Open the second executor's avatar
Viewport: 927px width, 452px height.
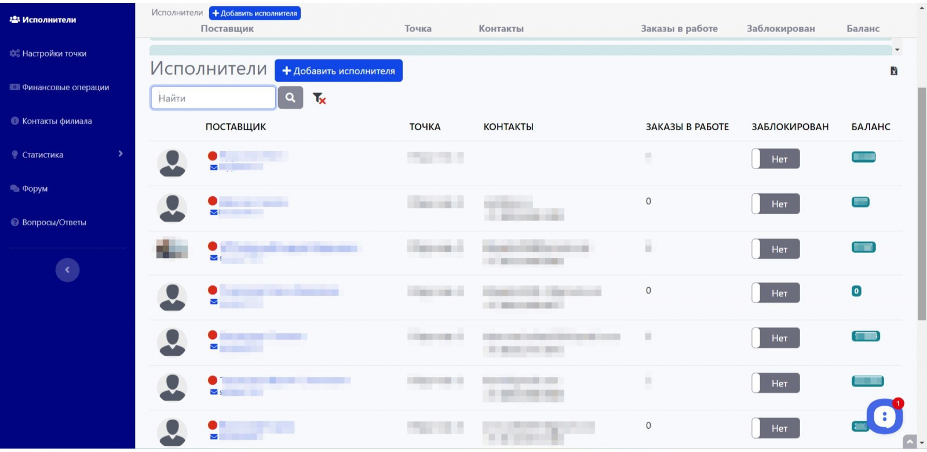click(172, 208)
